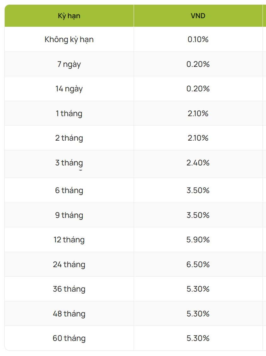Click the VND rate for 60 tháng
The height and width of the screenshot is (356, 266).
point(198,338)
